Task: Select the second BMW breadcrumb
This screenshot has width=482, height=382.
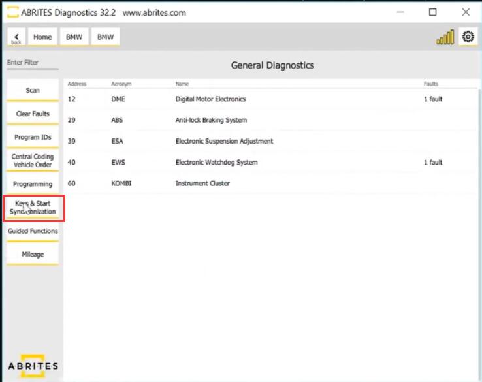Action: point(105,37)
